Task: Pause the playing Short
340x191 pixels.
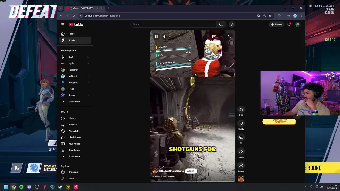Action: coord(156,37)
